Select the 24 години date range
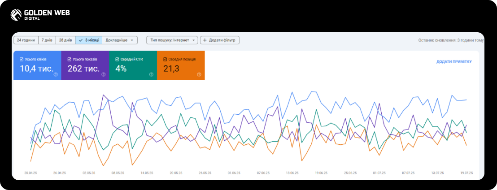This screenshot has height=190, width=497. click(x=26, y=40)
